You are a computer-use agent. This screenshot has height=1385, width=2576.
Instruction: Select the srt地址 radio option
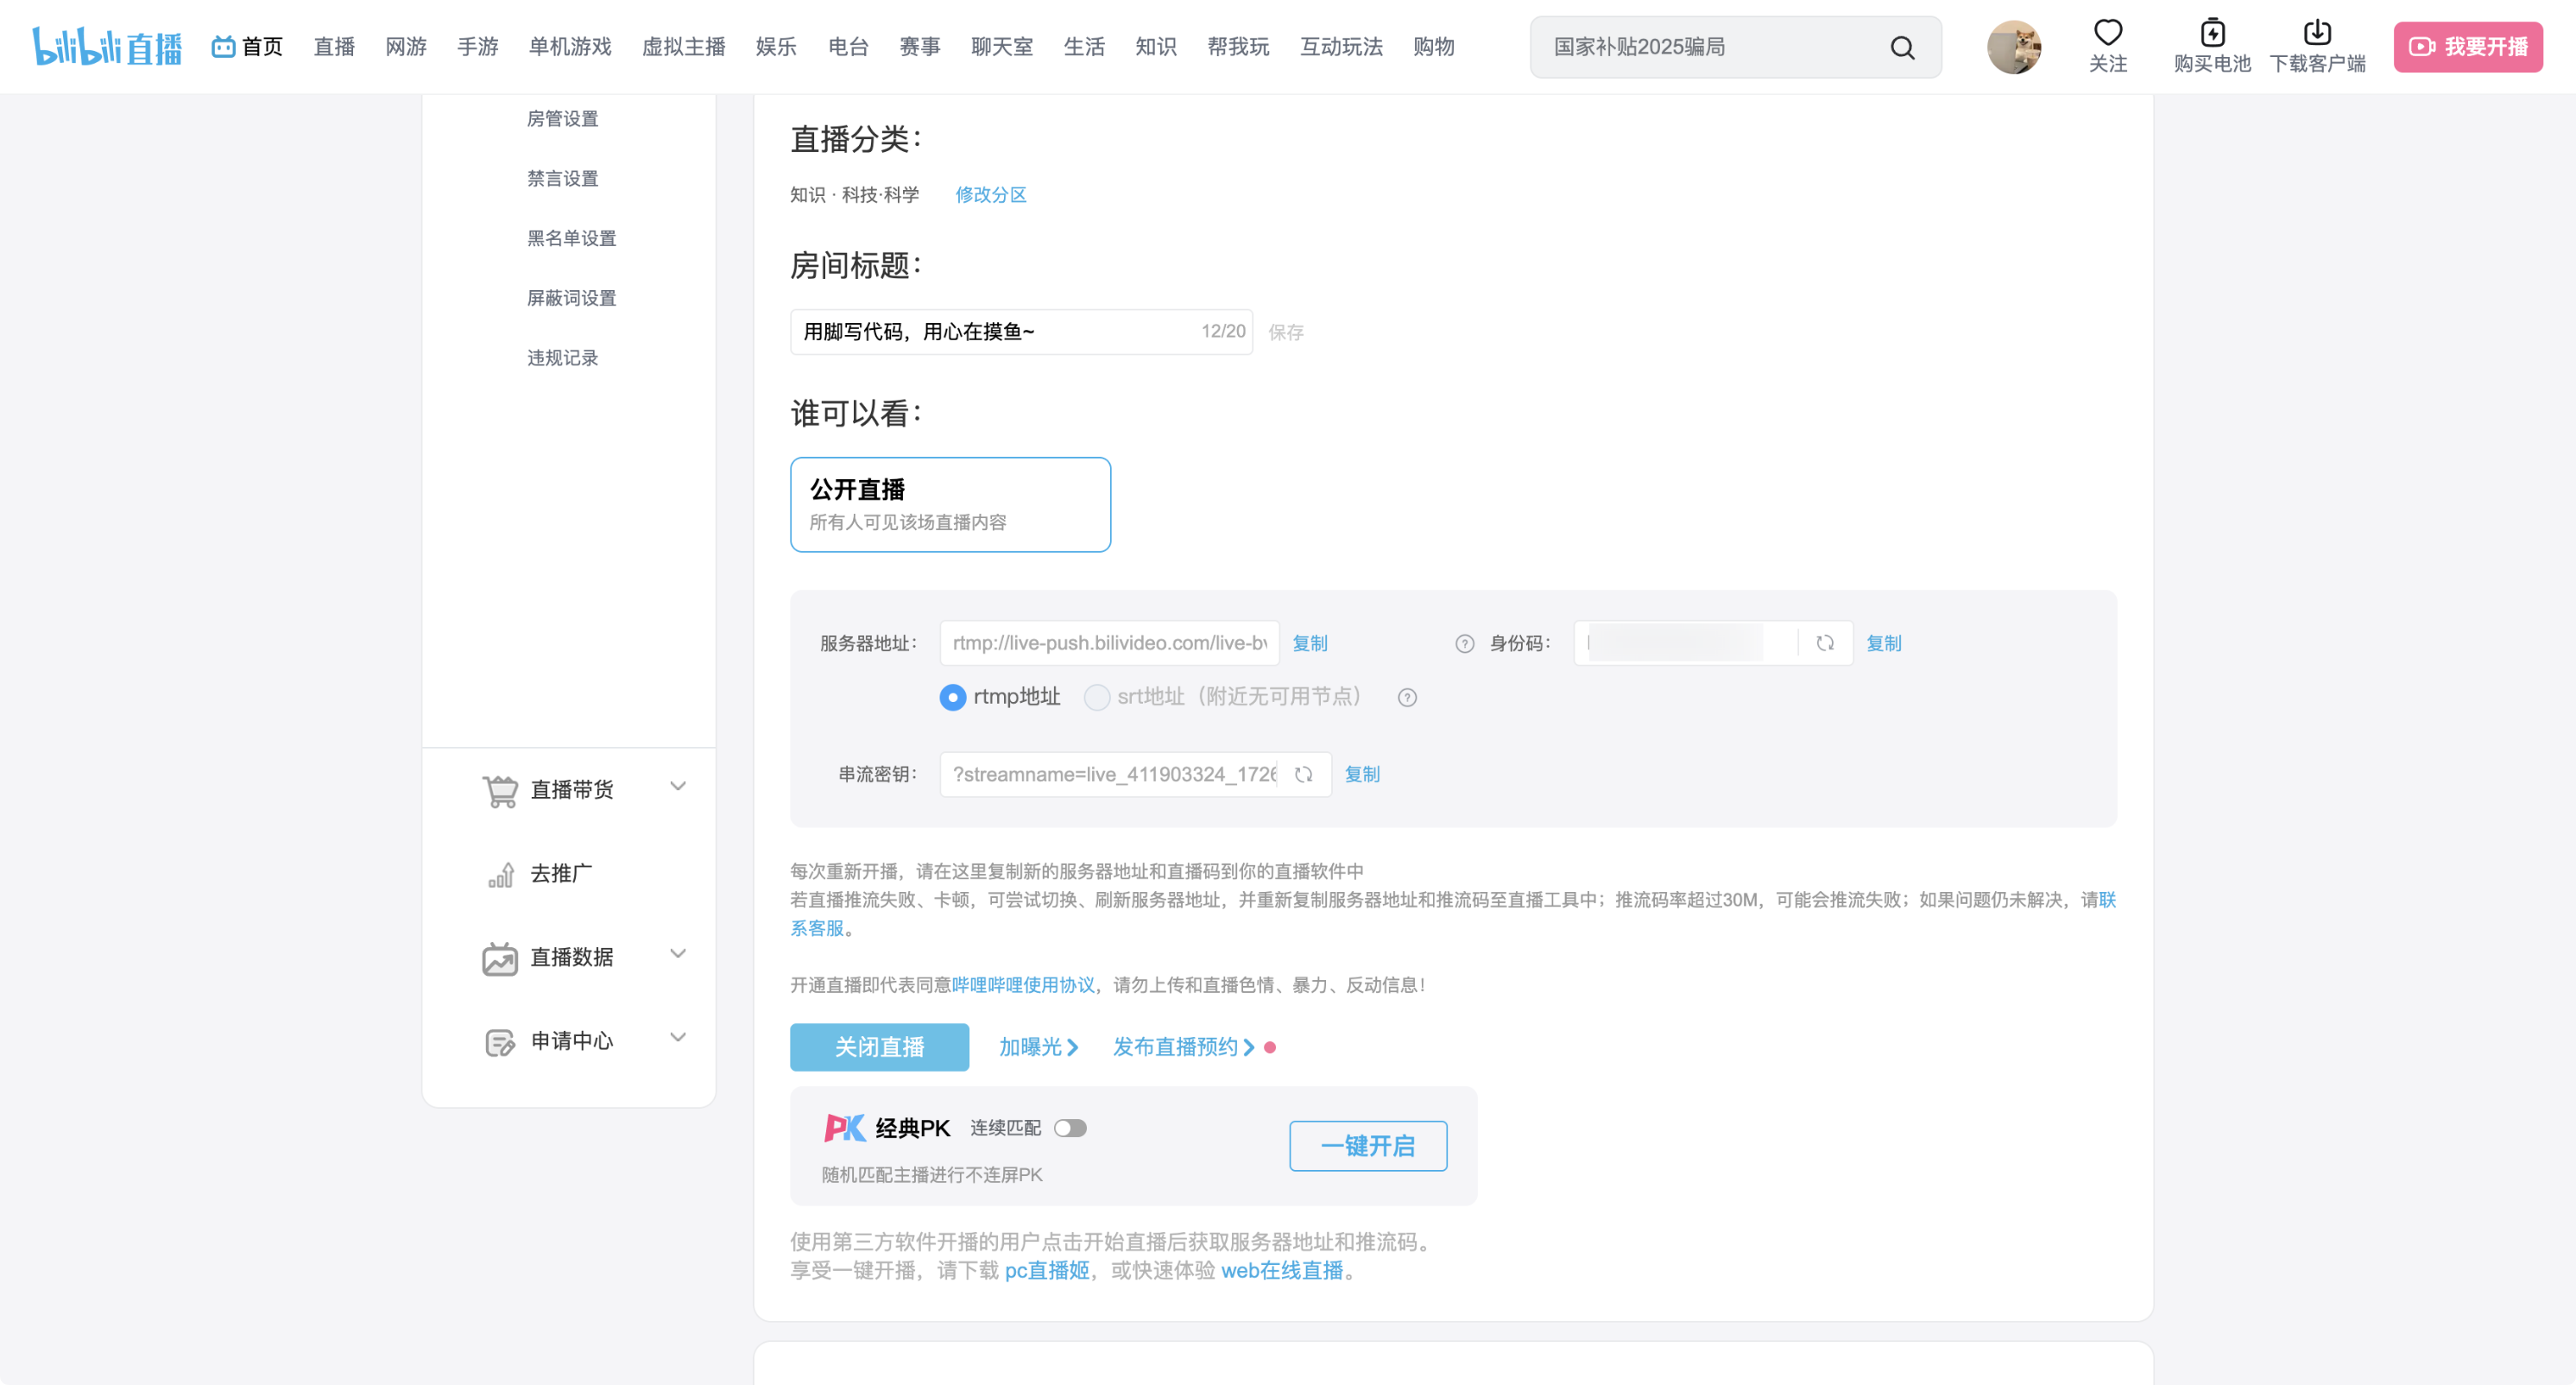[x=1097, y=697]
